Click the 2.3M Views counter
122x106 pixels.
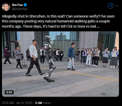(43, 103)
